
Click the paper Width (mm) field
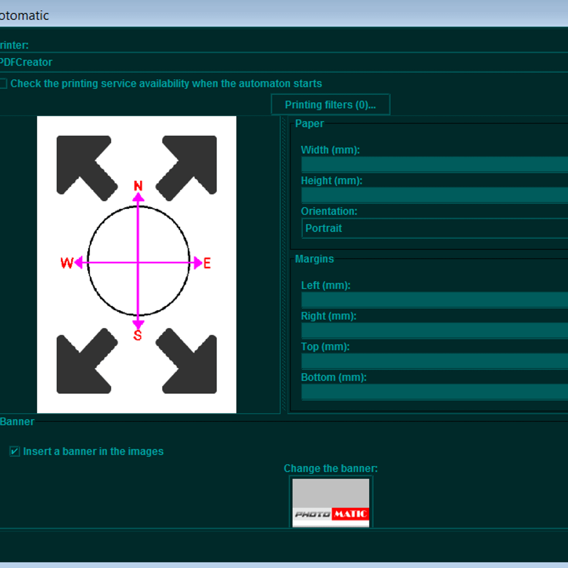pos(435,164)
